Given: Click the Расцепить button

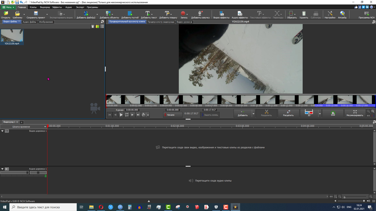Looking at the screenshot, I should (288, 113).
